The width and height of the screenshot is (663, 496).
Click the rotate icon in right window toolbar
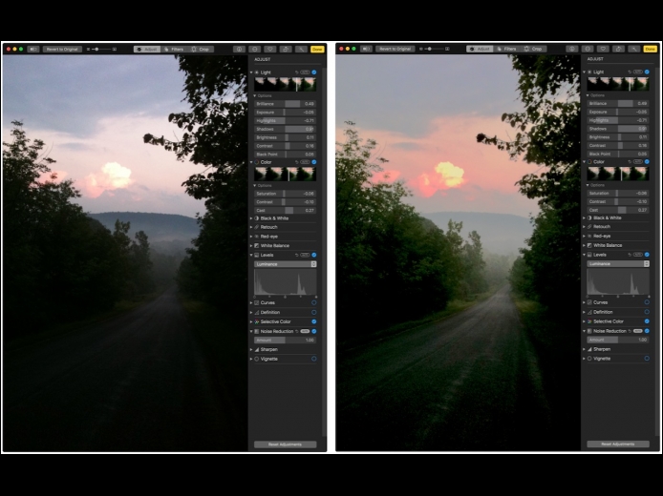tap(618, 49)
